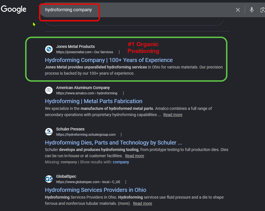The width and height of the screenshot is (265, 211).
Task: Open three-dot menu for GlobalSpec result
Action: pyautogui.click(x=126, y=182)
